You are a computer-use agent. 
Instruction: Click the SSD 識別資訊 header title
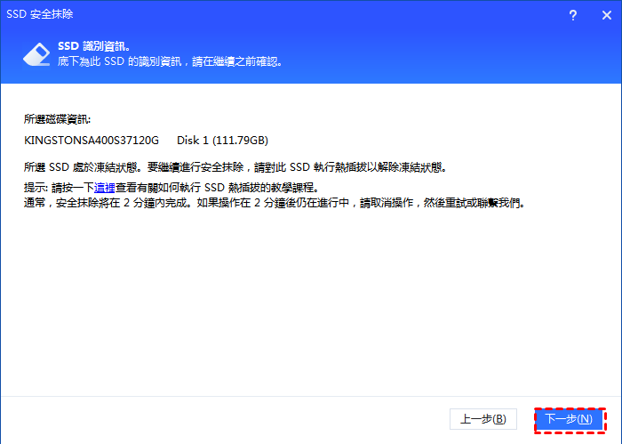[x=93, y=44]
